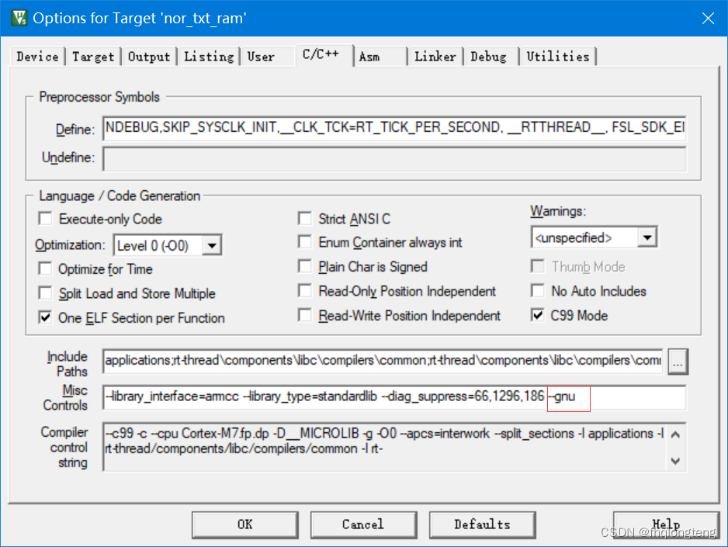The image size is (728, 547).
Task: Click the Misc Controls text field
Action: pyautogui.click(x=394, y=397)
